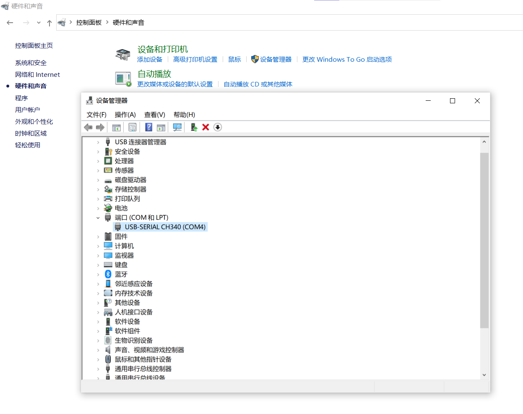Open the 添加设备 link
This screenshot has width=523, height=414.
pos(150,60)
